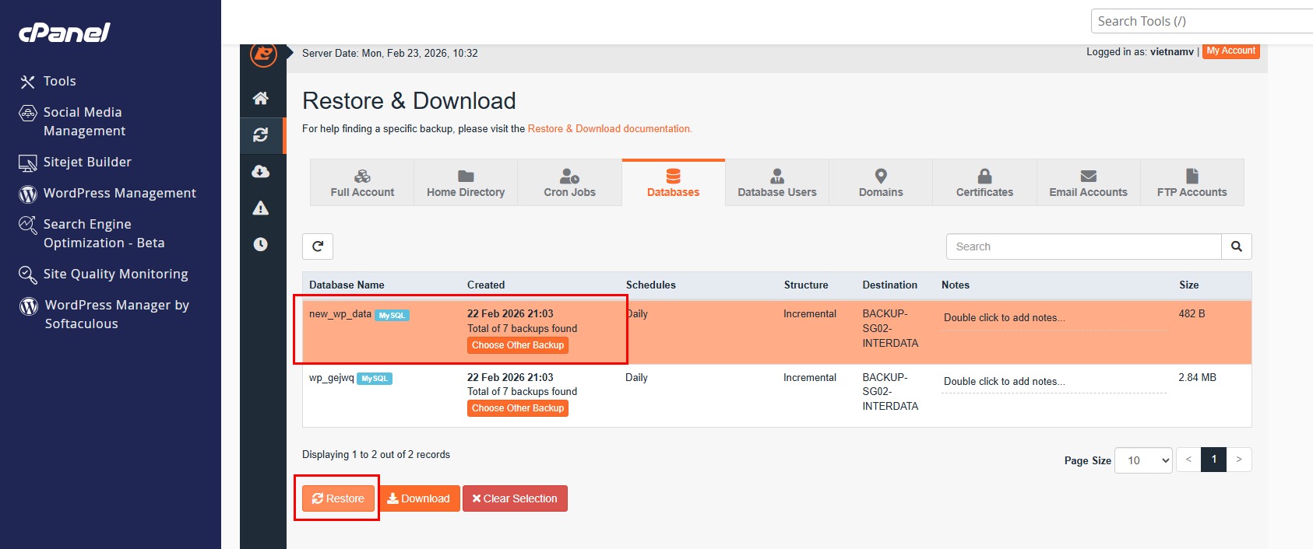This screenshot has width=1313, height=549.
Task: Switch to the Email Accounts tab
Action: click(1088, 183)
